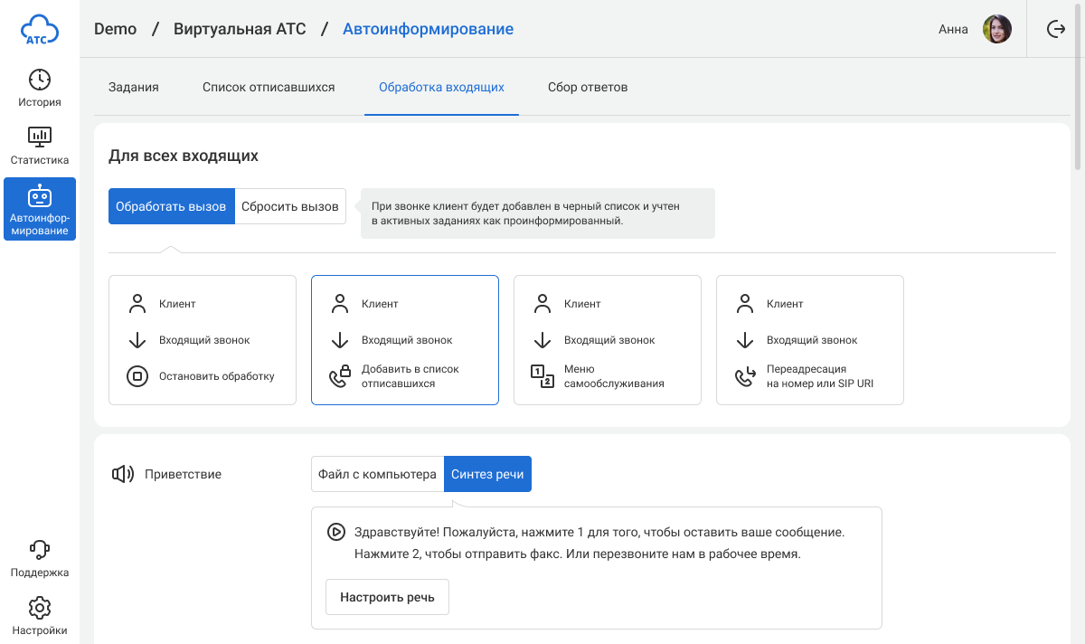This screenshot has height=644, width=1085.
Task: Open Настройки gear icon
Action: 40,607
